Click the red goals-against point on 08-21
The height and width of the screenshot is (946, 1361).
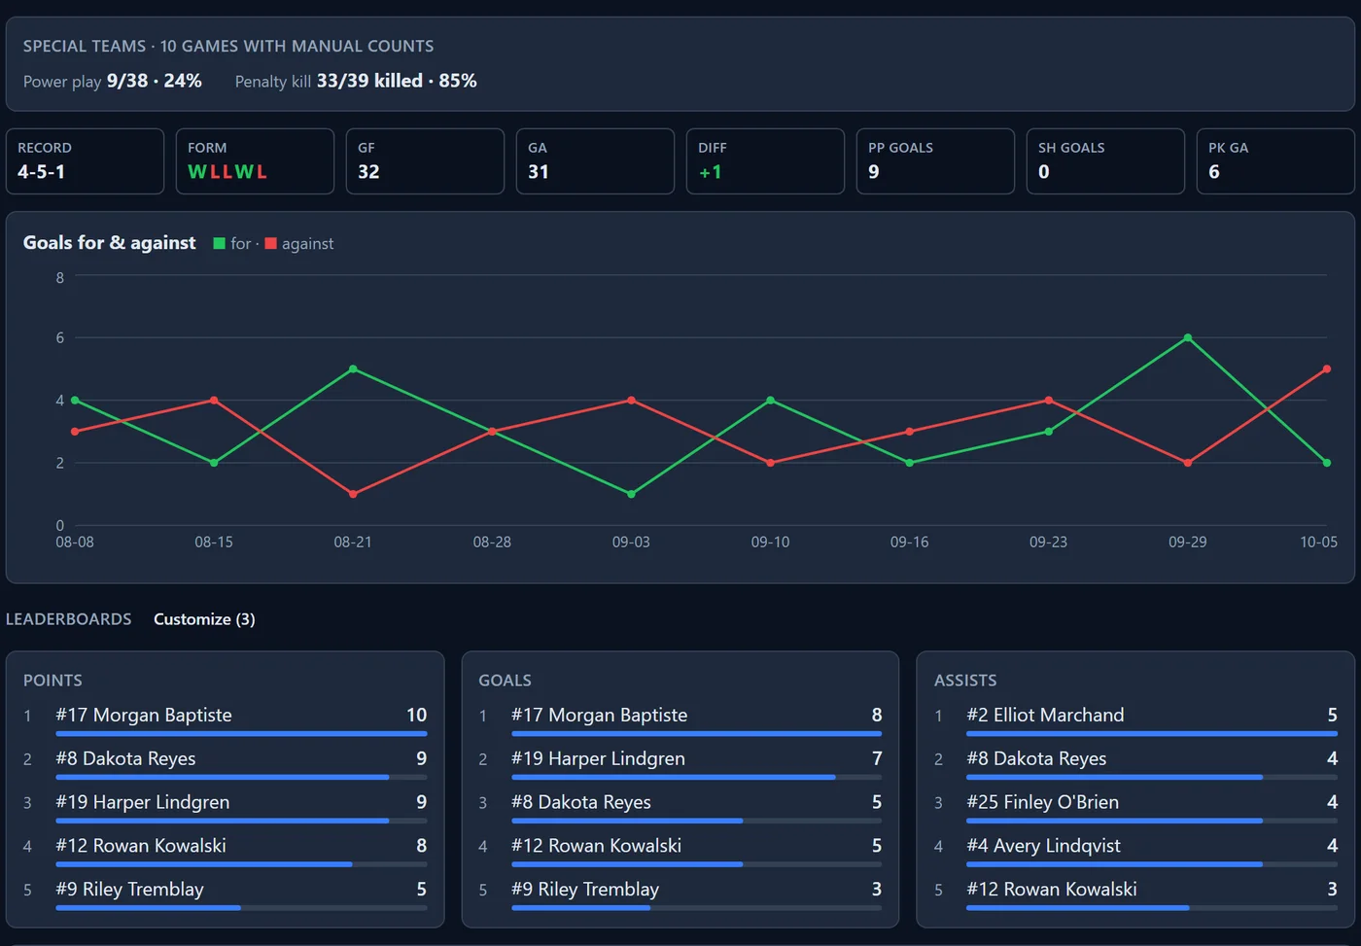[353, 494]
